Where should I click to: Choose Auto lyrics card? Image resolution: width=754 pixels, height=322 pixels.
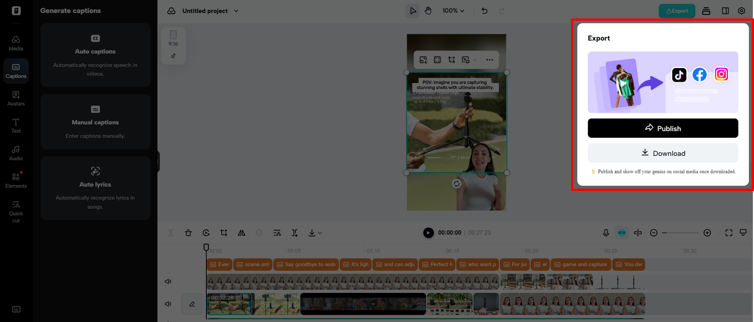click(x=95, y=188)
